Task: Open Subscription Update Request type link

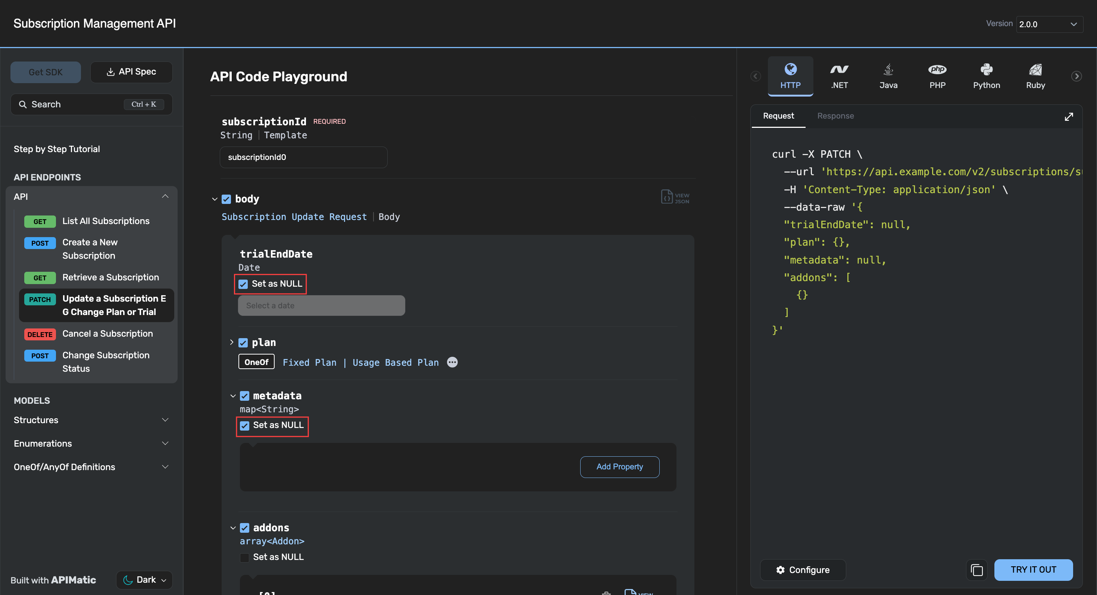Action: coord(294,217)
